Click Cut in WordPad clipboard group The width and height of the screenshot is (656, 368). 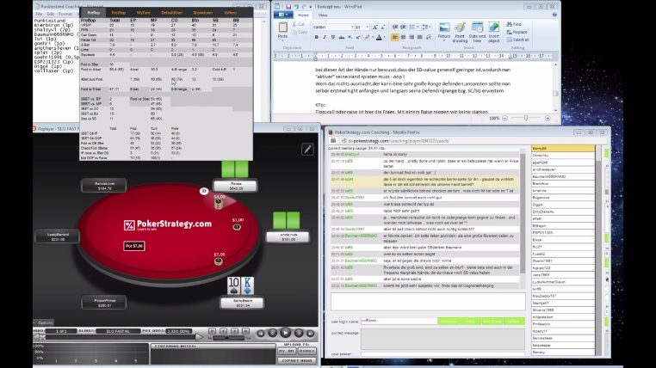[x=300, y=24]
